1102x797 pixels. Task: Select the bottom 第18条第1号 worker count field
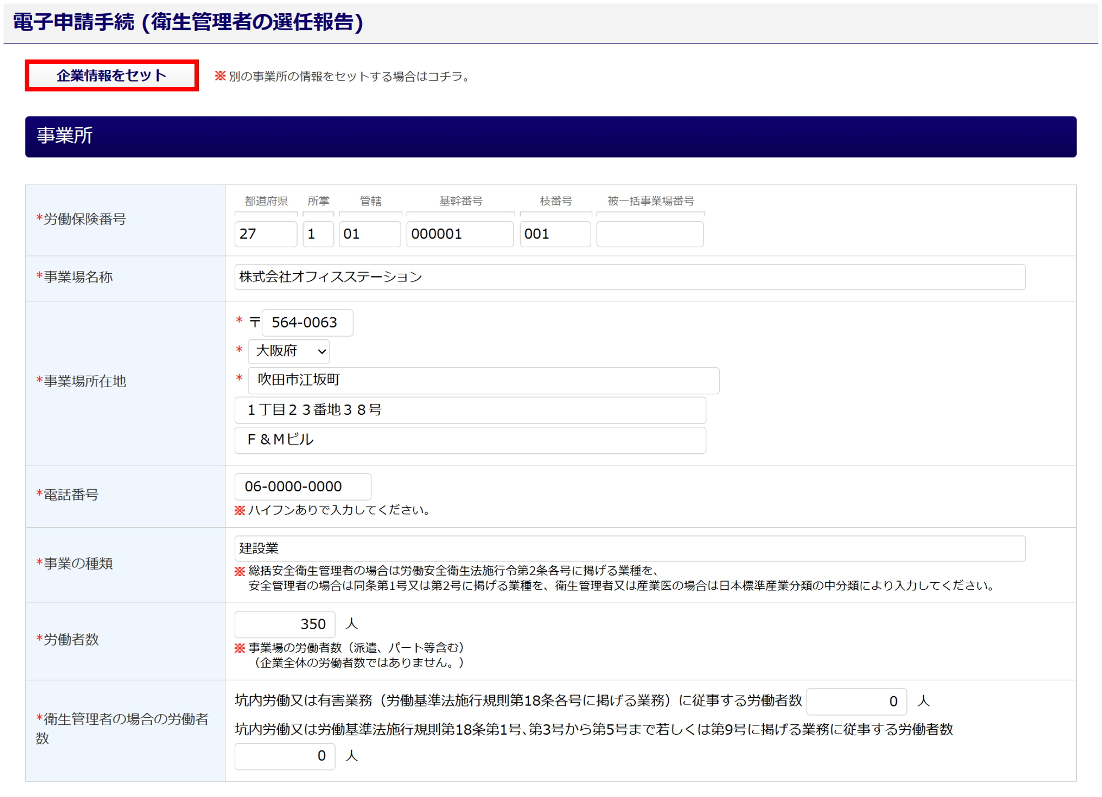[285, 756]
